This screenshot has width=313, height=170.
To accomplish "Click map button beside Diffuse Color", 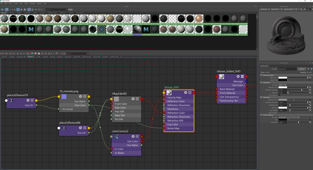I will pyautogui.click(x=310, y=78).
